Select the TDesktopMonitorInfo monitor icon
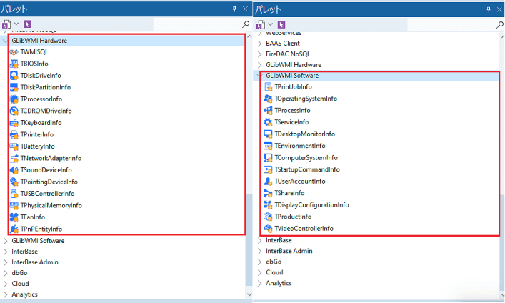The image size is (505, 303). click(x=268, y=134)
